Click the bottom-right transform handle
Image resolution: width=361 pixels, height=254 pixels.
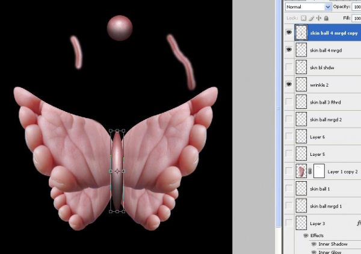[123, 211]
